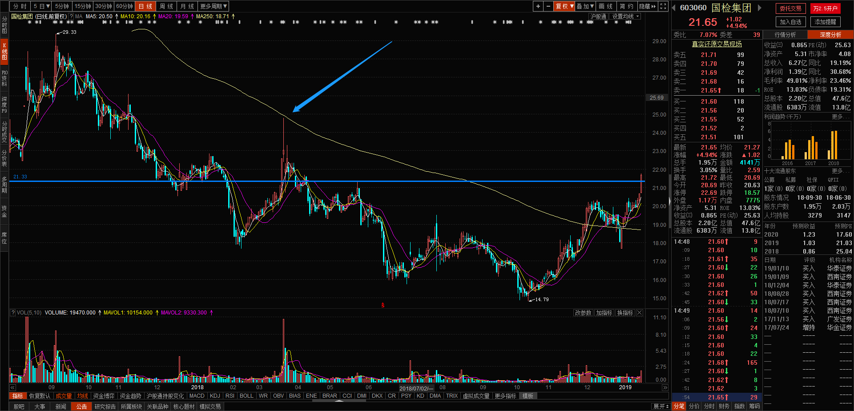The image size is (854, 411).
Task: Click 恢复默认 button
Action: click(x=40, y=396)
